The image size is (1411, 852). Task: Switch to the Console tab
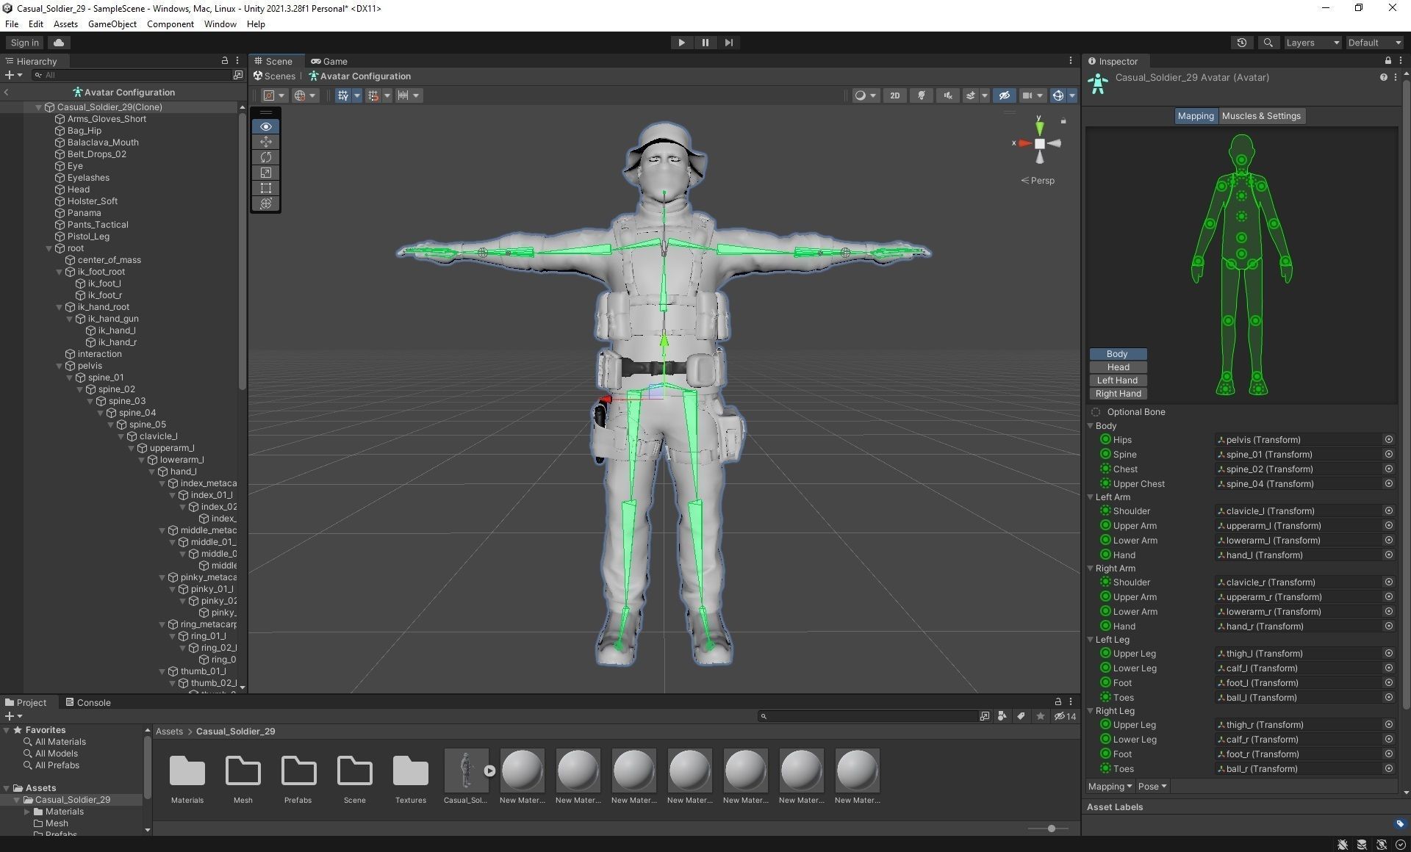point(88,703)
